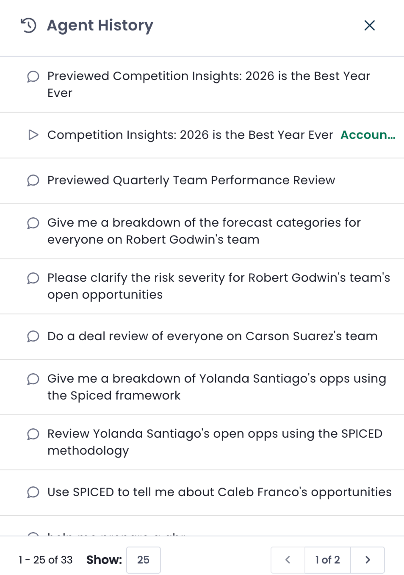The image size is (404, 575).
Task: Click the '1 of 2' page indicator
Action: tap(327, 560)
